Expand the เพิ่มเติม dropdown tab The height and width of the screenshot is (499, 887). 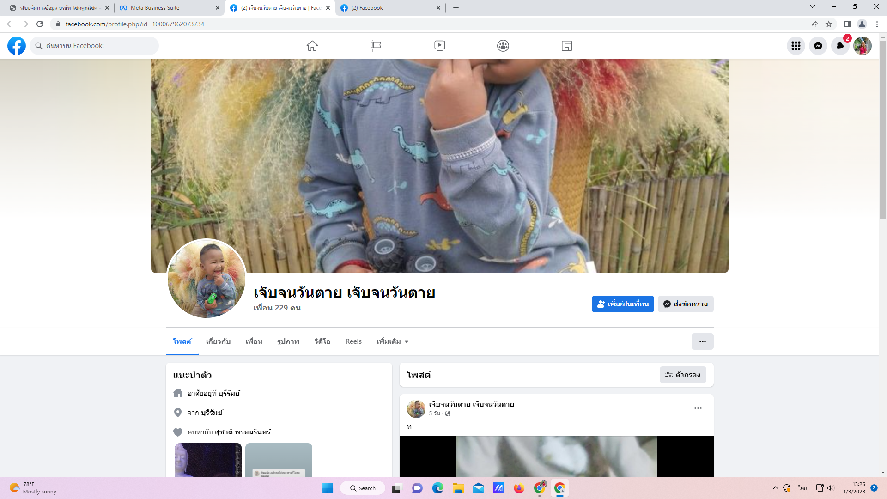392,341
